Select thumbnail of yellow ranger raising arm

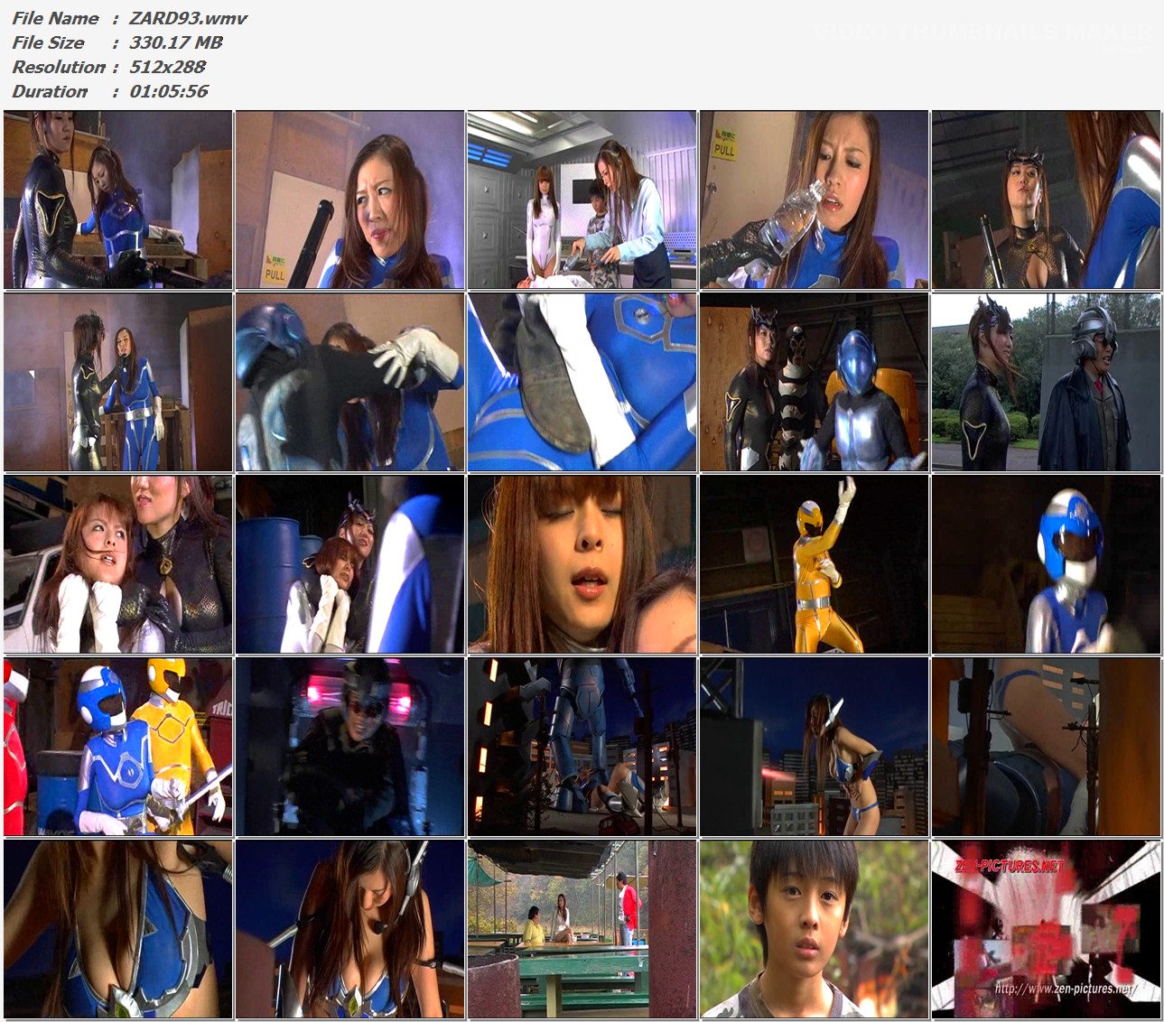(814, 564)
